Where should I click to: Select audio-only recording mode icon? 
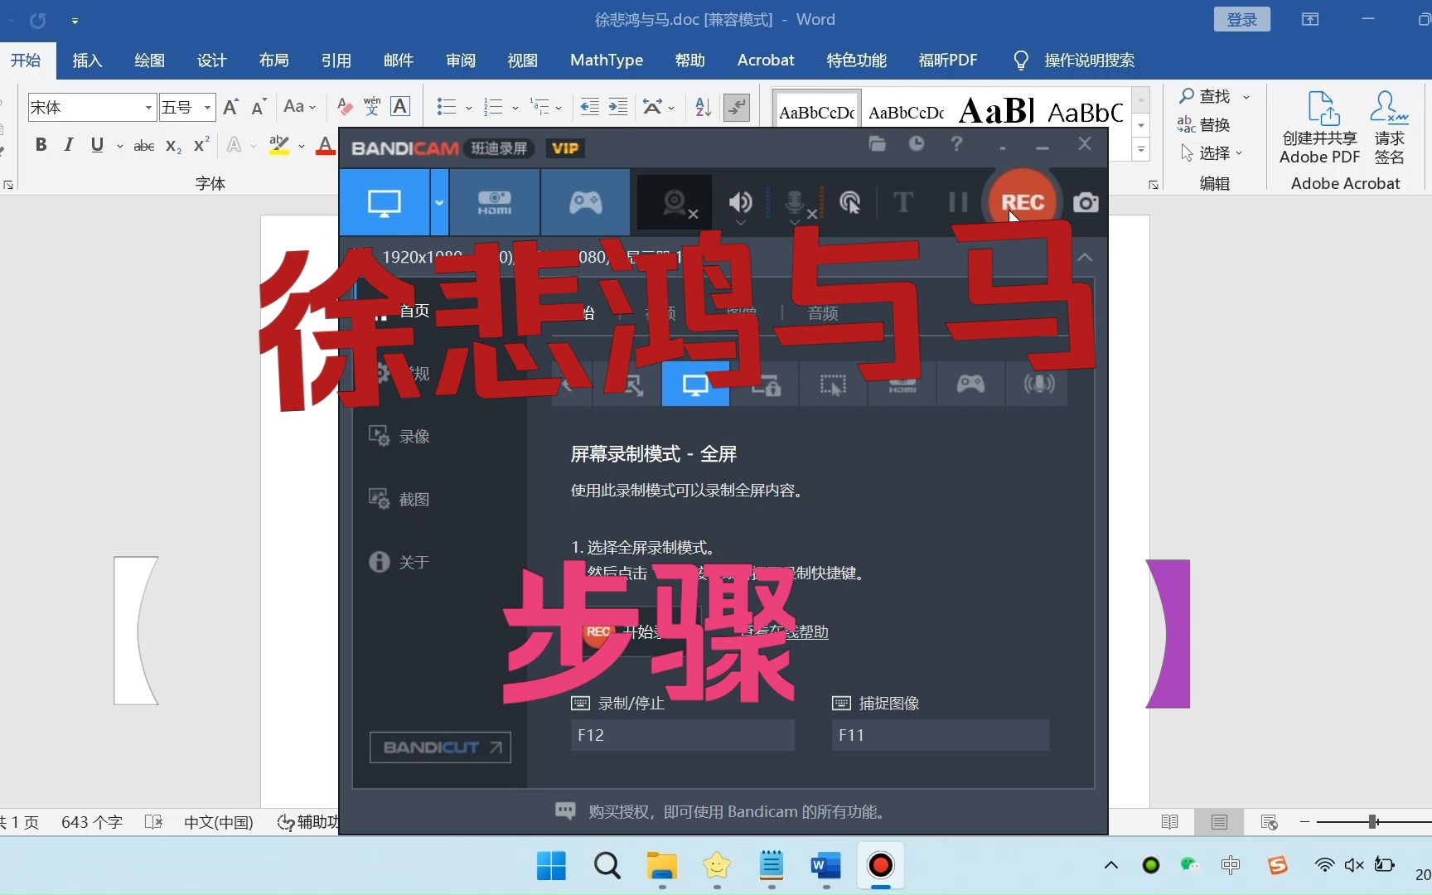(x=1039, y=385)
